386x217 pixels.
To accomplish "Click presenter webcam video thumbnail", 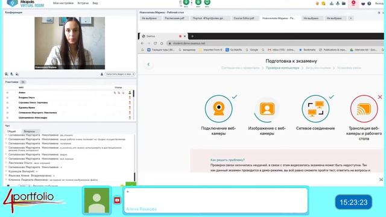I will click(70, 43).
